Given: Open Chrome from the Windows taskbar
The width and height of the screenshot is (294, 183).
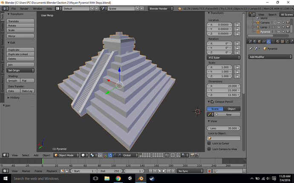Looking at the screenshot, I should (118, 178).
